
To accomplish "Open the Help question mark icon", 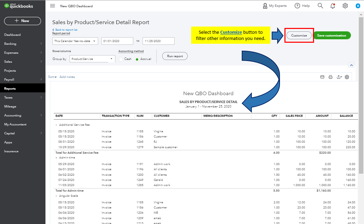I will point(297,6).
